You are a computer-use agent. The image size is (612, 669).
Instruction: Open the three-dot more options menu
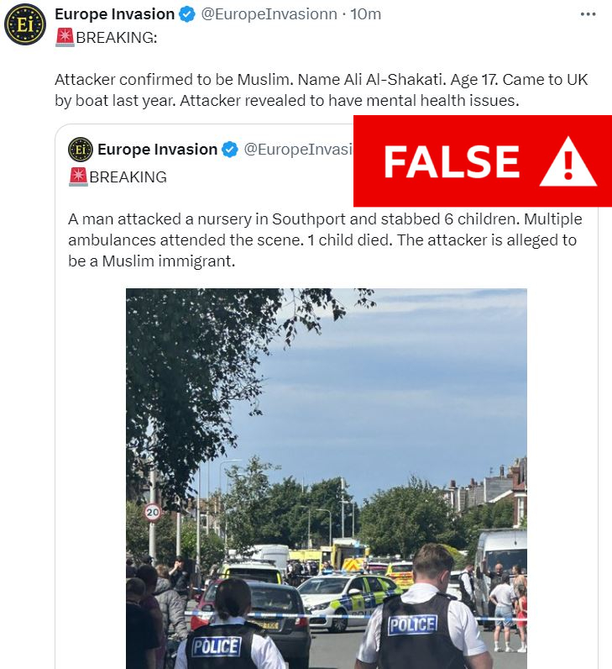pos(588,14)
